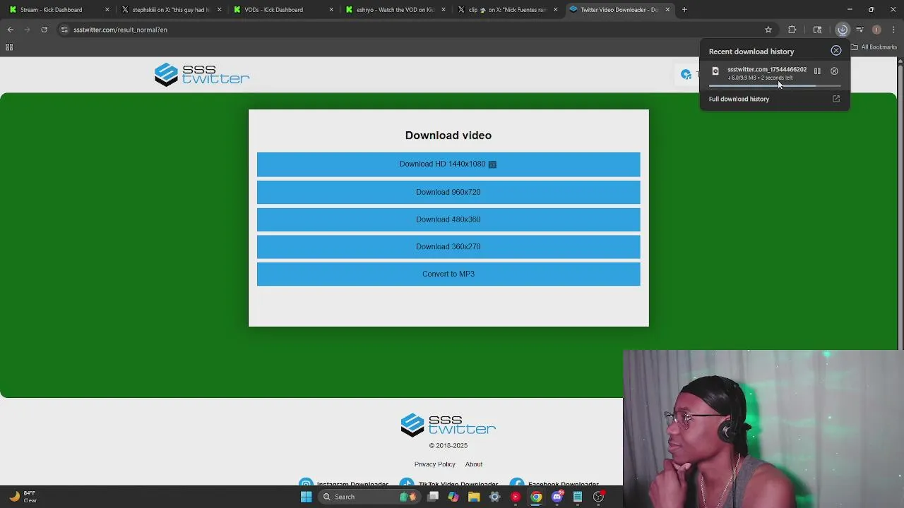The image size is (904, 508).
Task: Click Download 480x360 button
Action: (448, 219)
